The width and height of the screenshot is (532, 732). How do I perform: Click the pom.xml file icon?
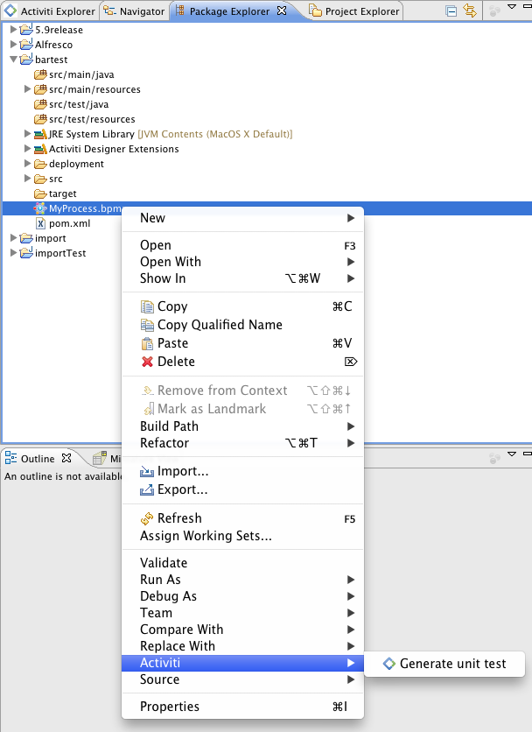pos(39,223)
